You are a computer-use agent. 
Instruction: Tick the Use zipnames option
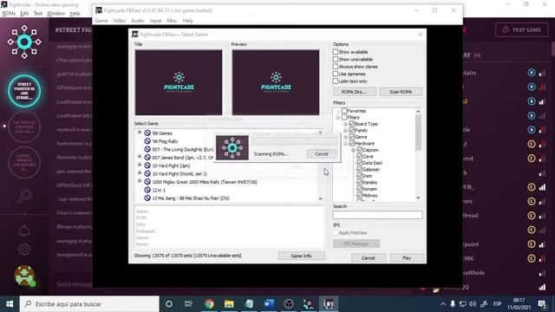(x=336, y=74)
